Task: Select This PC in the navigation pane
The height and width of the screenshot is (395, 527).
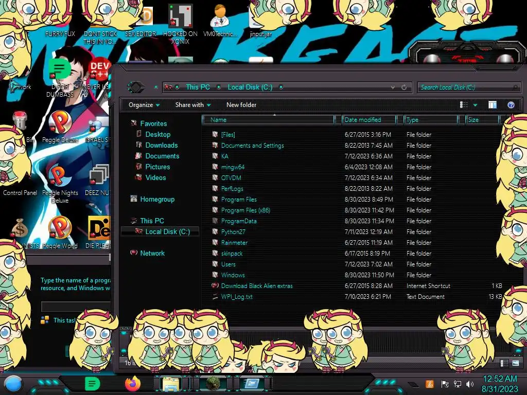Action: click(x=152, y=221)
